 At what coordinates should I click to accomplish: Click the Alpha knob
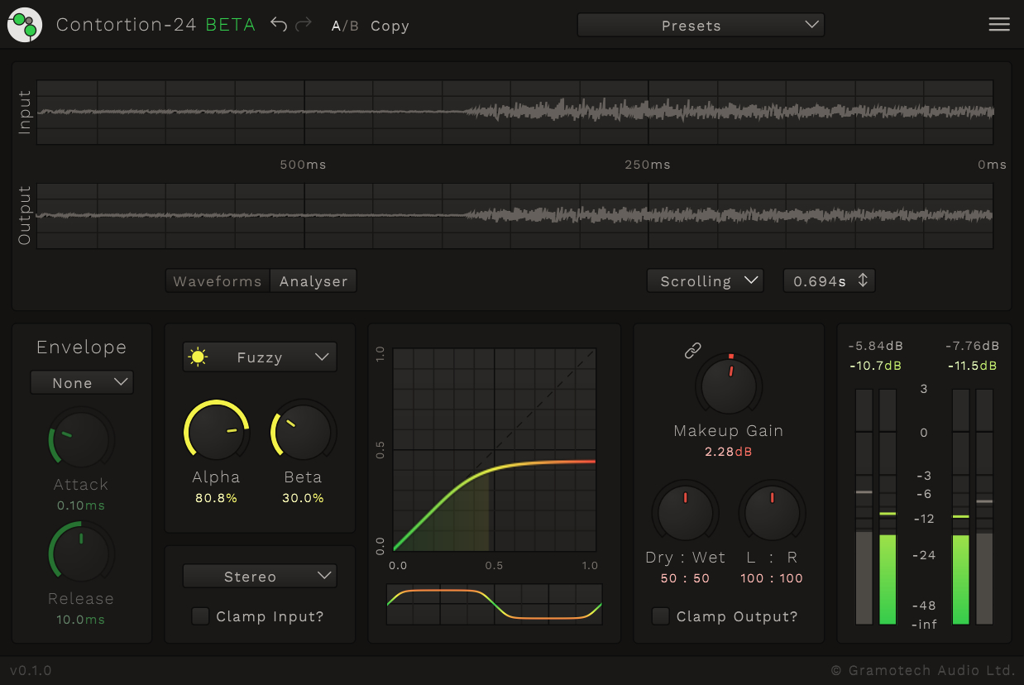[x=217, y=431]
